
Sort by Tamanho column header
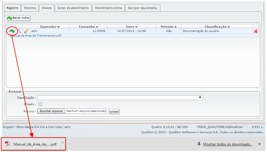coord(88,27)
